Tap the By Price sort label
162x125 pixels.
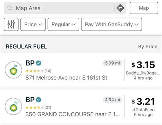148,46
